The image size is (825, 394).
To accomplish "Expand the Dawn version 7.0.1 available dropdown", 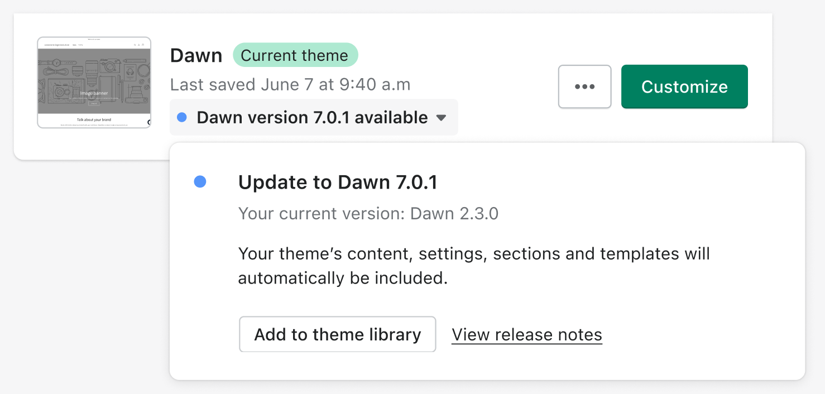I will point(313,117).
